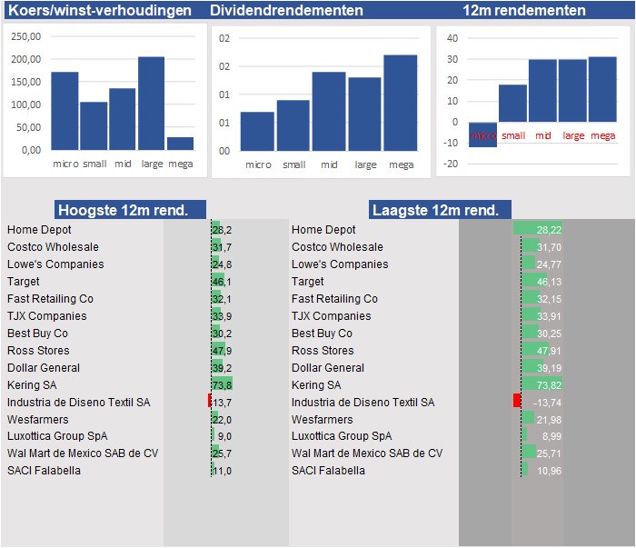Select Best Buy Co in Hoogste list
Viewport: 636px width, 548px height.
pos(37,333)
